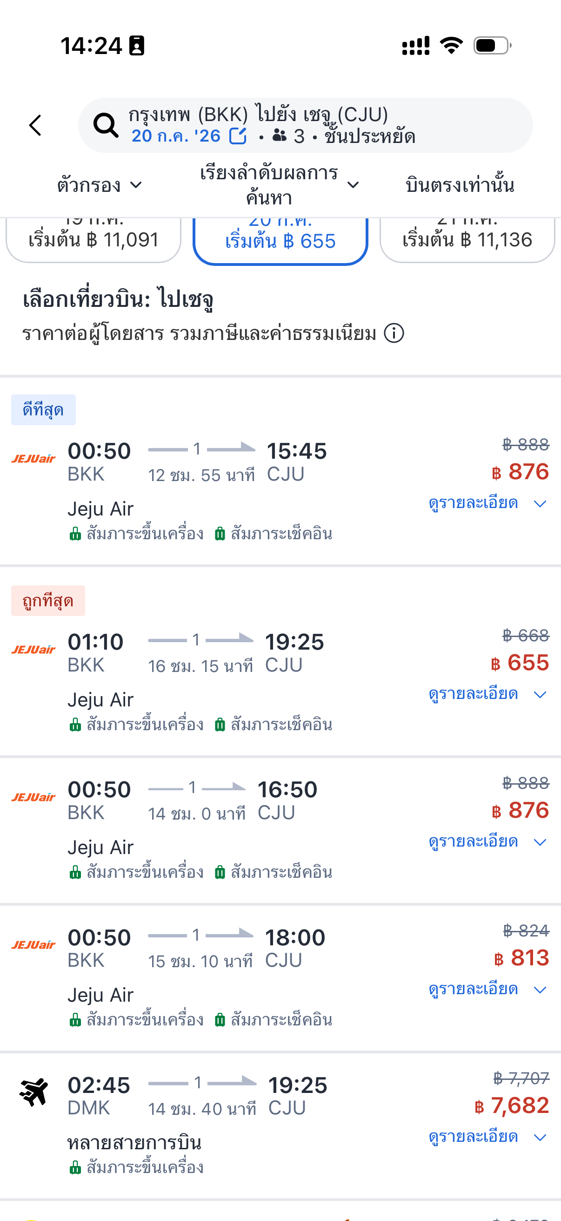Expand details for the ฿ 7,682 flight
Screen dimensions: 561x1221
click(487, 1137)
